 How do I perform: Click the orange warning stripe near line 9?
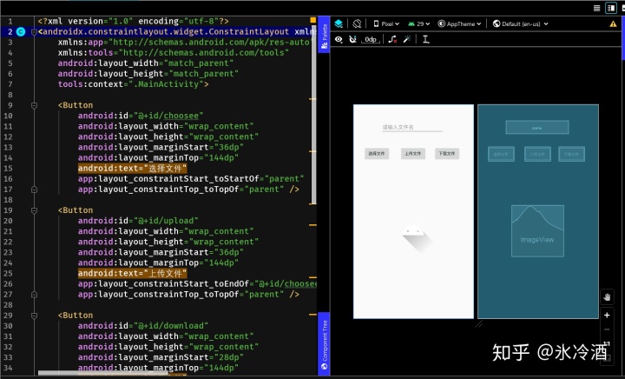tap(312, 99)
